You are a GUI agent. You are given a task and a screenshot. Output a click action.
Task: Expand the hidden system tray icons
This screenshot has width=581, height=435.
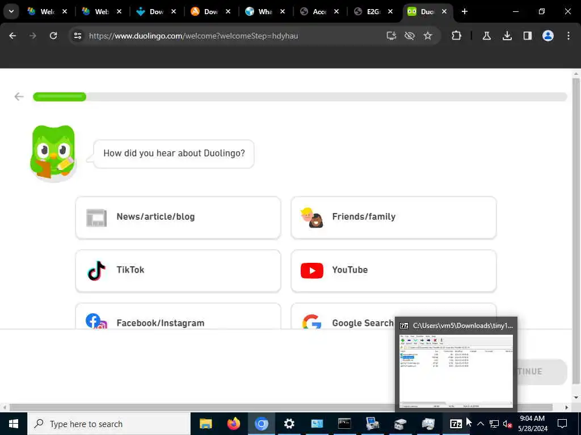[480, 424]
